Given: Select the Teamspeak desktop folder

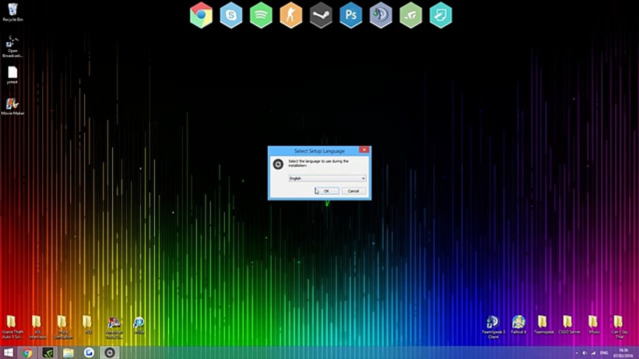Looking at the screenshot, I should coord(543,325).
